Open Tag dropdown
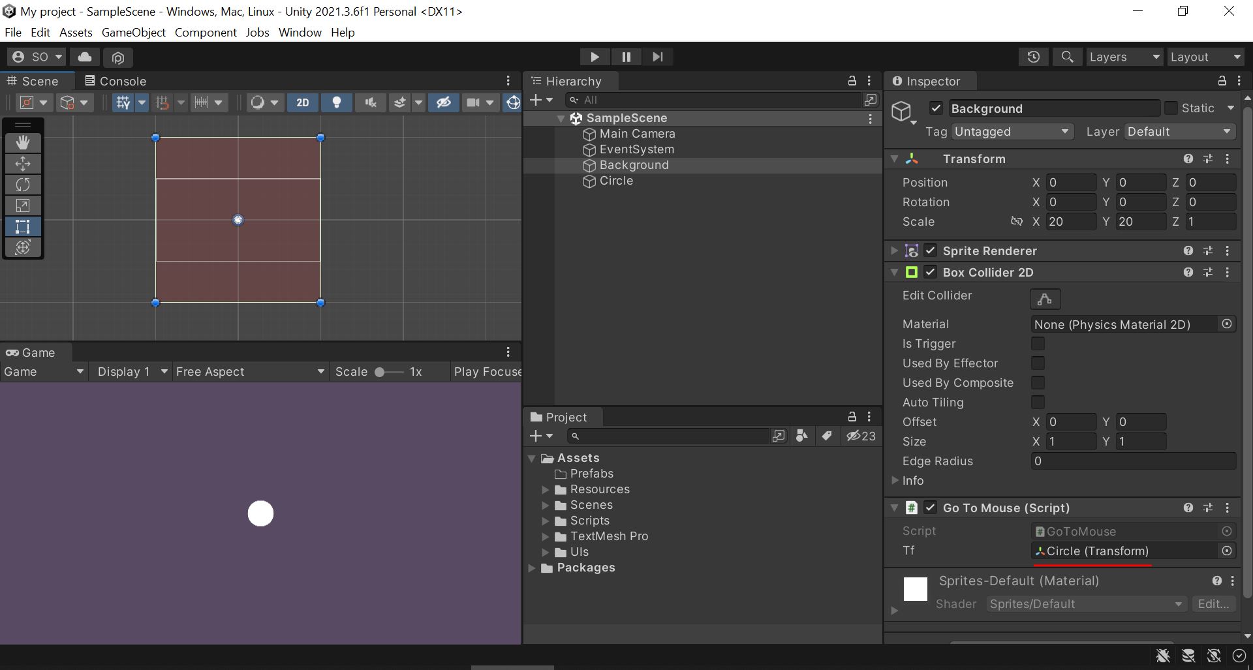 [x=1012, y=132]
